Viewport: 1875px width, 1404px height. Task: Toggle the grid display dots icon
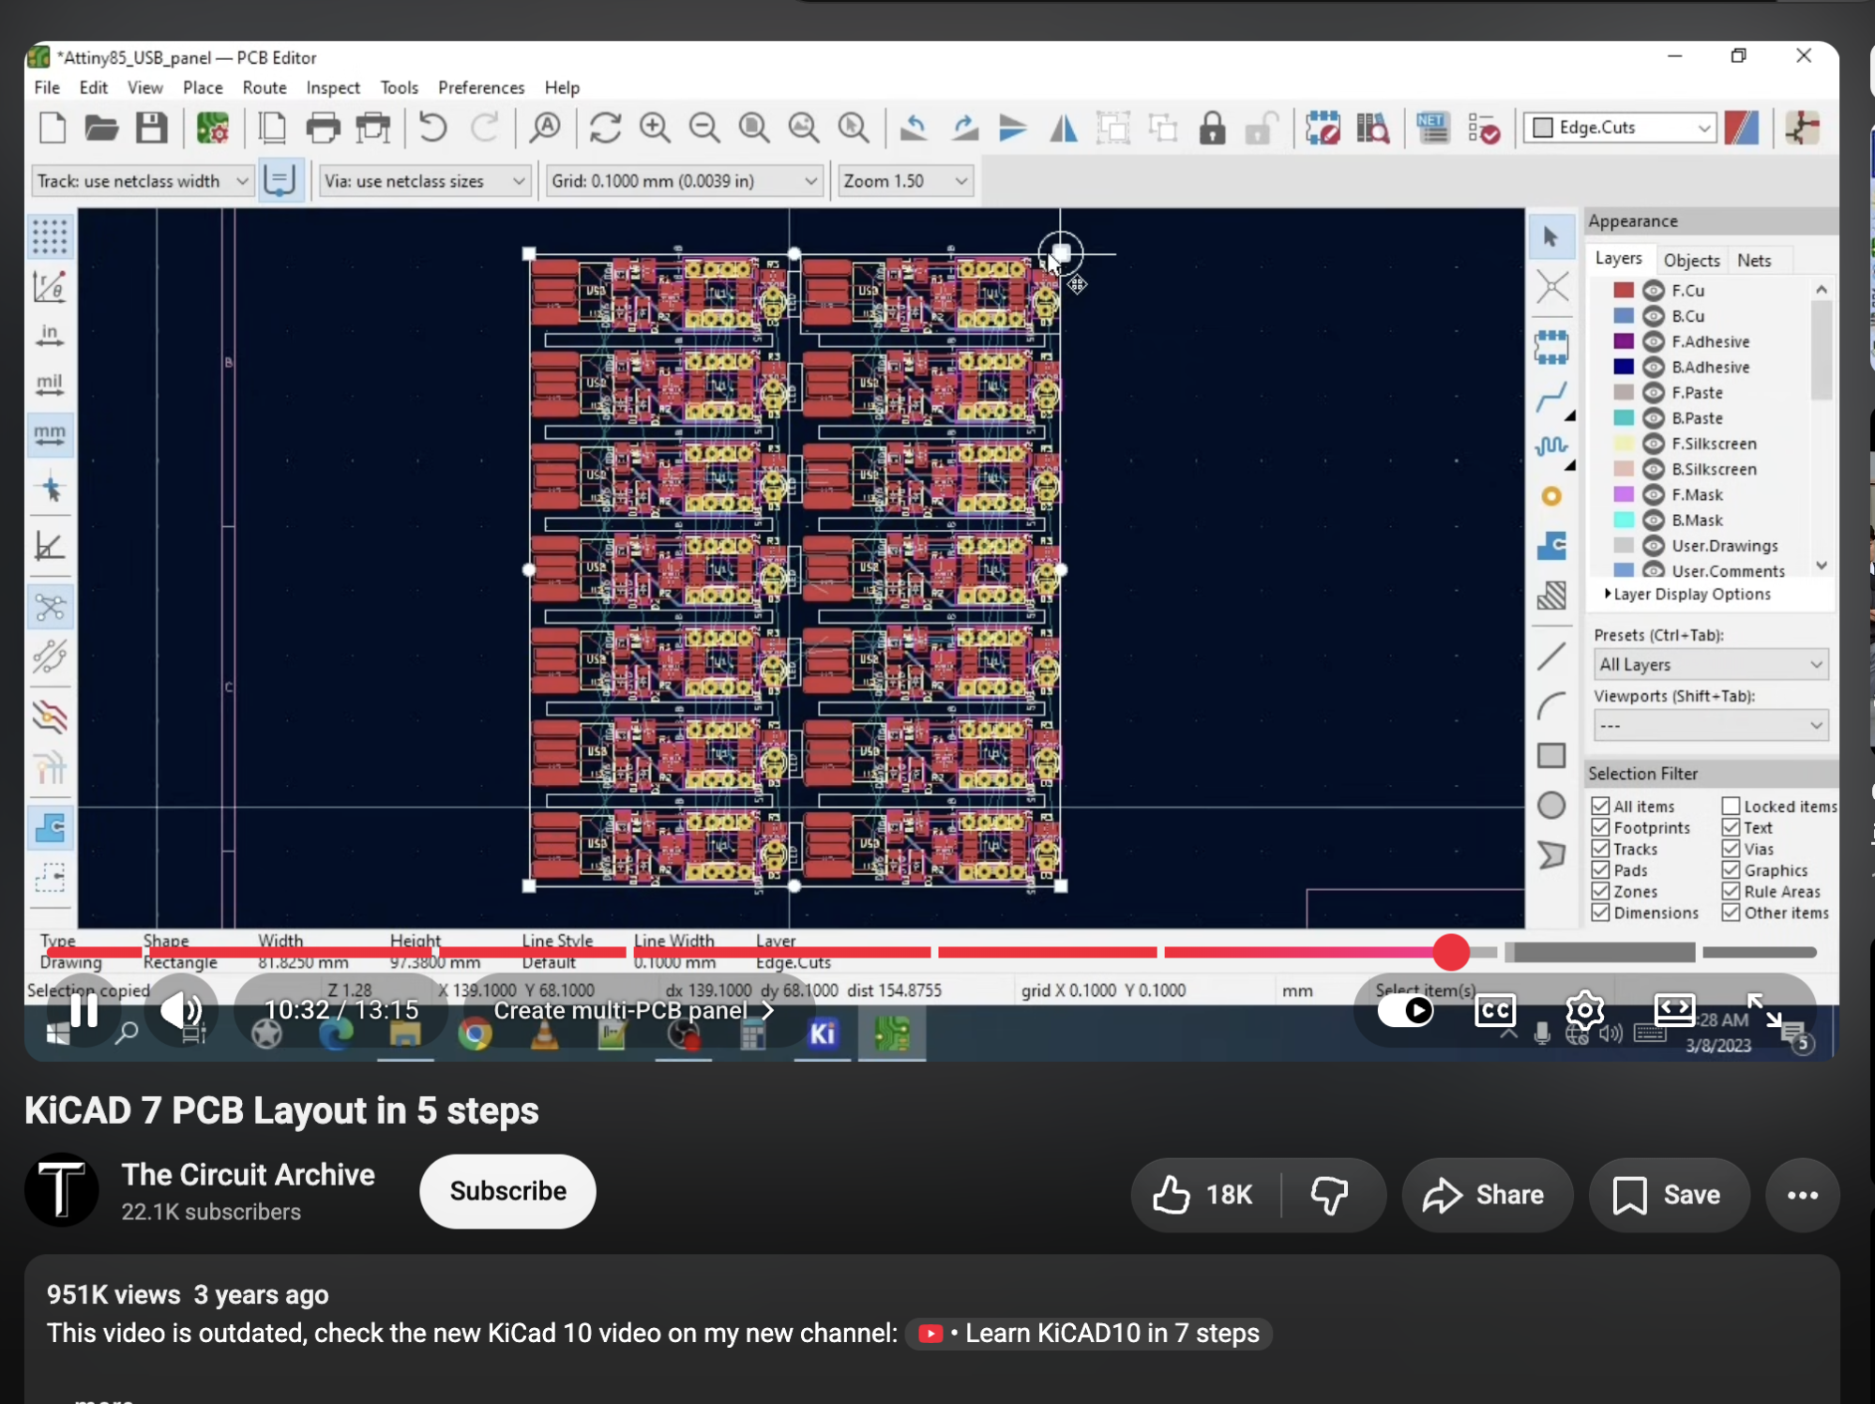tap(50, 235)
